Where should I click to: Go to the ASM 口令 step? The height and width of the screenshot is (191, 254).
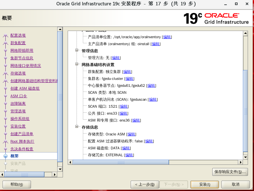19,96
